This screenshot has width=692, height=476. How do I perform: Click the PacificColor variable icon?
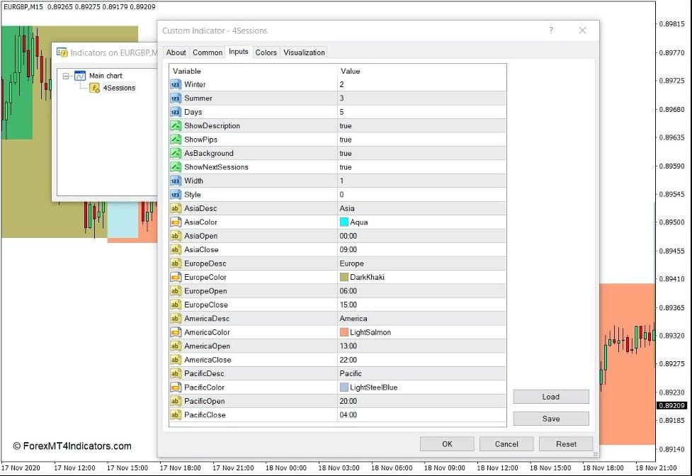pyautogui.click(x=176, y=387)
